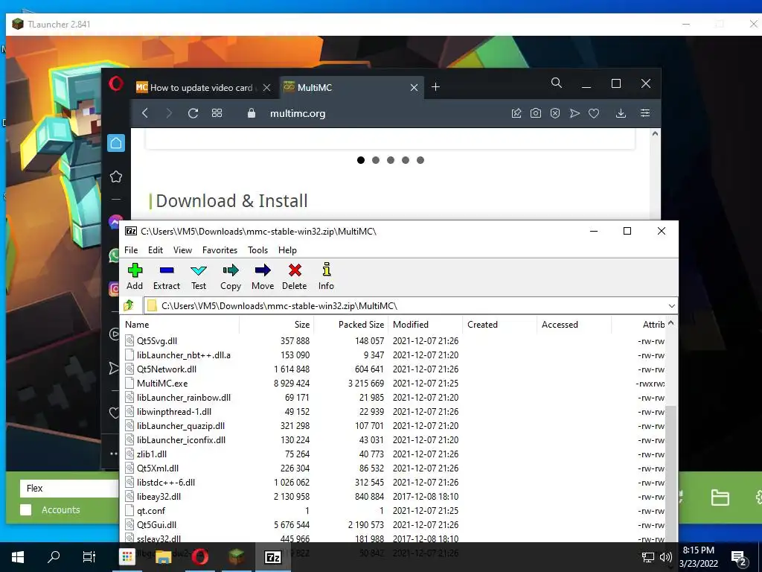Click the Extract toolbar icon

[167, 276]
